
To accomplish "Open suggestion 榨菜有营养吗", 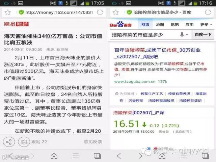I will [x=179, y=94].
